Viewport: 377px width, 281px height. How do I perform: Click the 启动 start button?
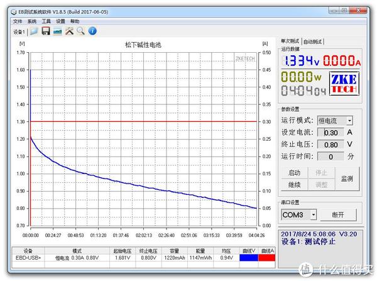pos(294,173)
